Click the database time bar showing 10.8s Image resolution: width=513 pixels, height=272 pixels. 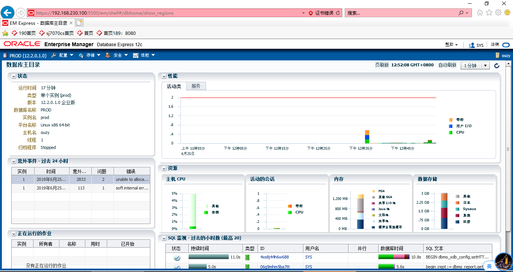pyautogui.click(x=394, y=257)
